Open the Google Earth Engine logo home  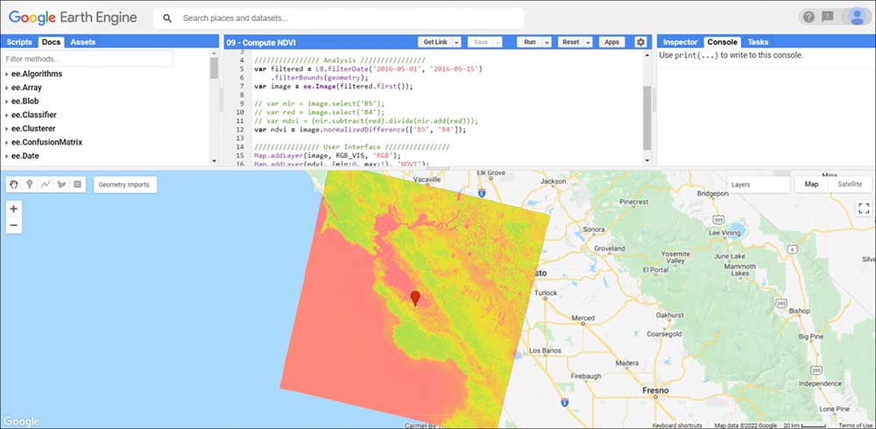coord(73,18)
